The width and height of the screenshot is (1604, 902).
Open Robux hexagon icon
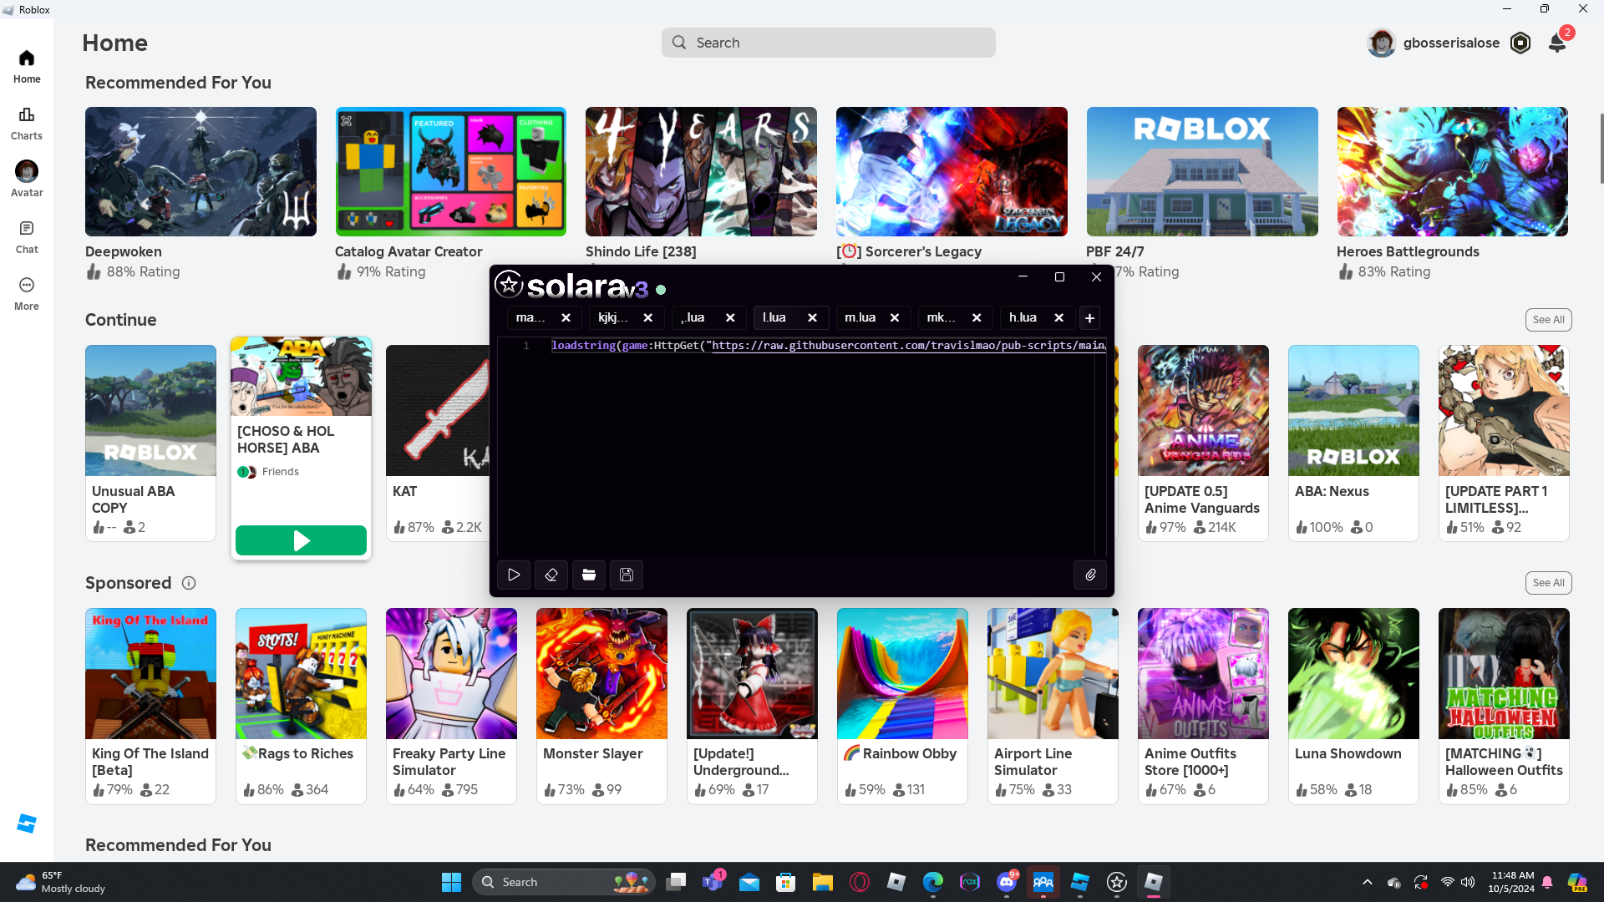1520,43
